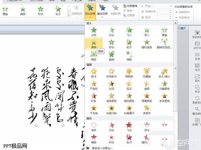Choose the 飞出 exit animation
Viewport: 201px width, 150px height.
click(x=129, y=127)
